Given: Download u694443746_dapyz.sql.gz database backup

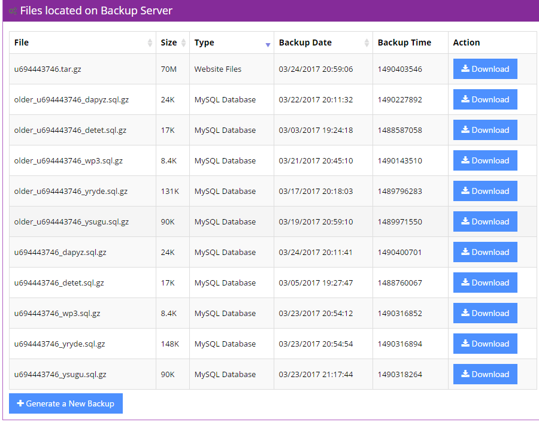Looking at the screenshot, I should 485,252.
